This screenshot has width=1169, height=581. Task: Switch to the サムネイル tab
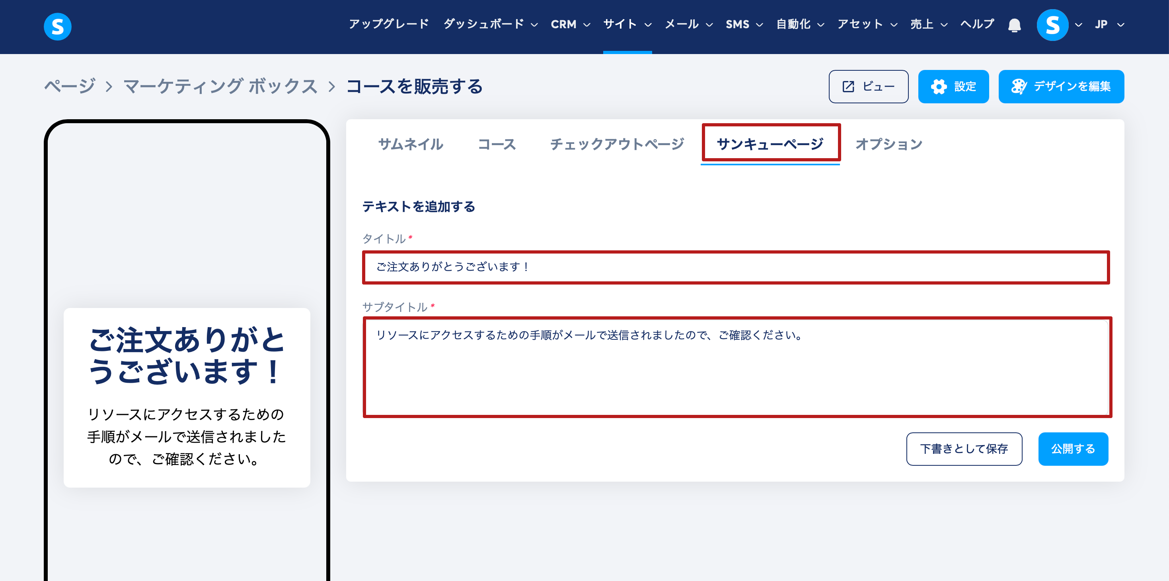click(410, 144)
